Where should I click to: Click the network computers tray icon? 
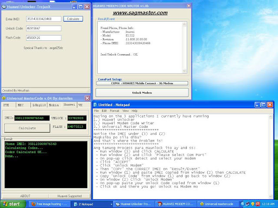click(x=248, y=204)
